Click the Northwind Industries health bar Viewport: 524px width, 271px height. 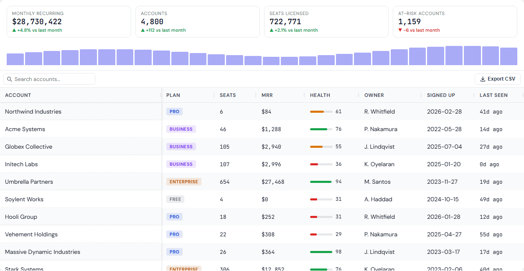321,111
